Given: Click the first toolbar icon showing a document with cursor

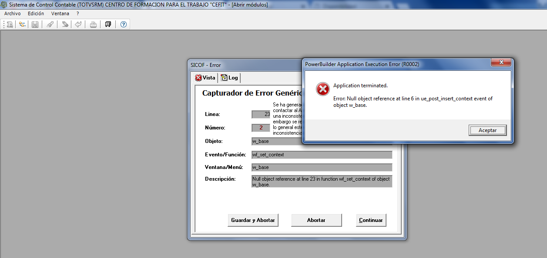Looking at the screenshot, I should (x=10, y=24).
